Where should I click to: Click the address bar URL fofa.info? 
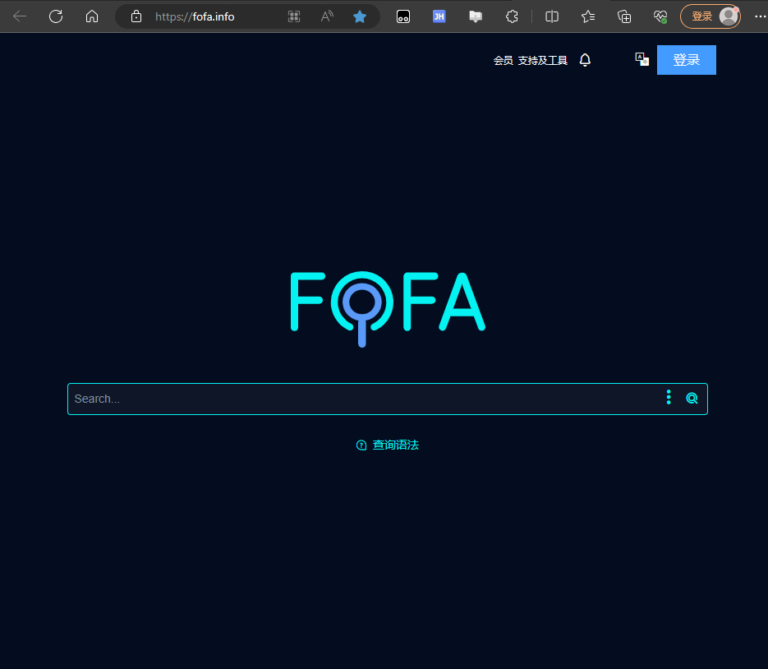point(195,16)
